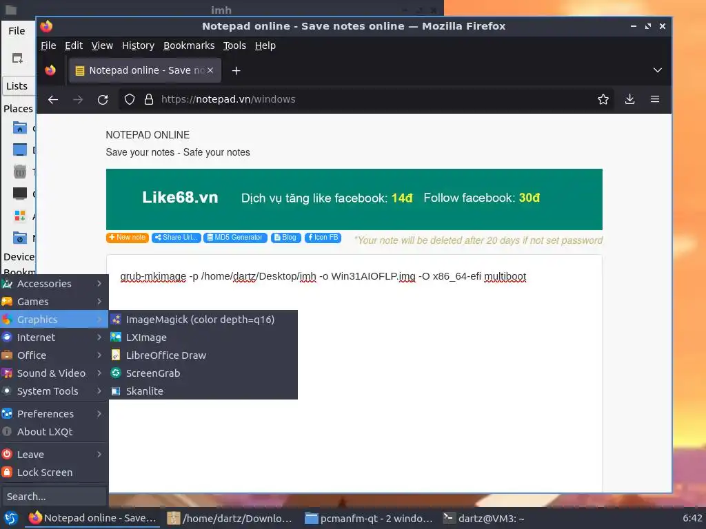Open Desktop place in file manager sidebar
Viewport: 706px width, 529px height.
tap(19, 149)
